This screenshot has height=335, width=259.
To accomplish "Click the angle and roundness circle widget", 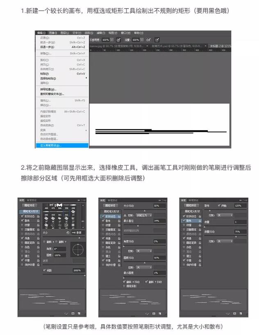I will pyautogui.click(x=78, y=249).
